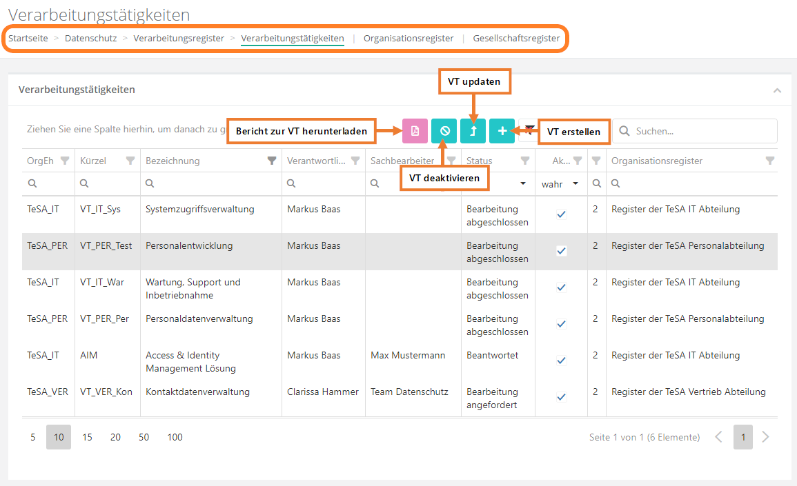The image size is (797, 486).
Task: Toggle active checkbox for Personalentwicklung row
Action: click(x=561, y=251)
